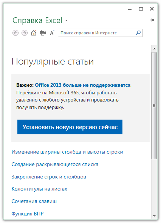Run the search with the magnifier icon
The image size is (161, 223).
click(138, 33)
